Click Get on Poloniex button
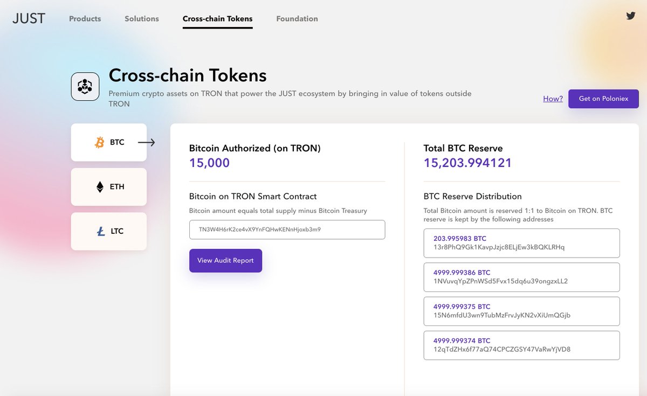 (x=604, y=99)
